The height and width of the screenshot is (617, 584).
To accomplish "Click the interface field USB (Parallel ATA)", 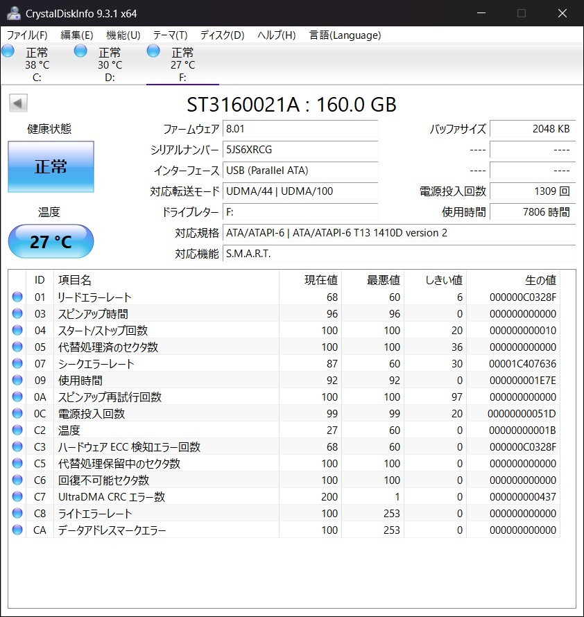I will coord(300,171).
